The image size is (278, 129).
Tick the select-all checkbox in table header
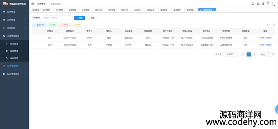(x=36, y=31)
